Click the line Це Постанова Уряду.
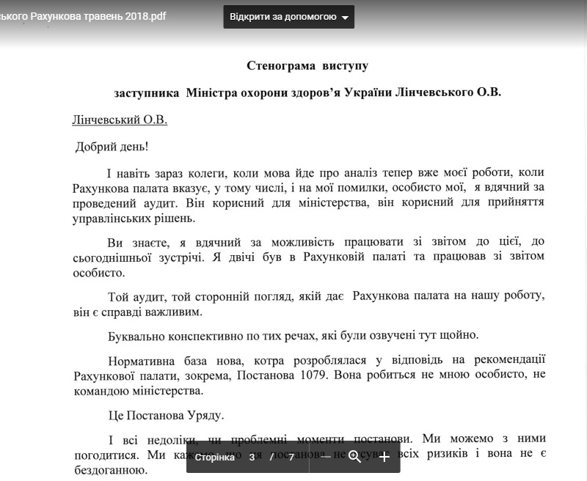 click(x=167, y=415)
